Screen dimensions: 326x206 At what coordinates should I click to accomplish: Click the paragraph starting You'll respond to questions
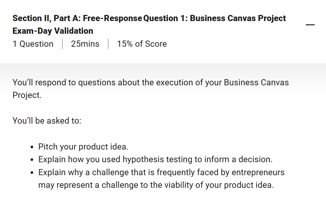click(x=151, y=89)
